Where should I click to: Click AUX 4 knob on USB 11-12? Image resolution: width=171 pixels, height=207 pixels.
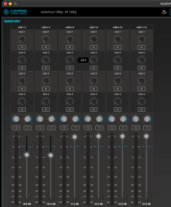pos(142,101)
